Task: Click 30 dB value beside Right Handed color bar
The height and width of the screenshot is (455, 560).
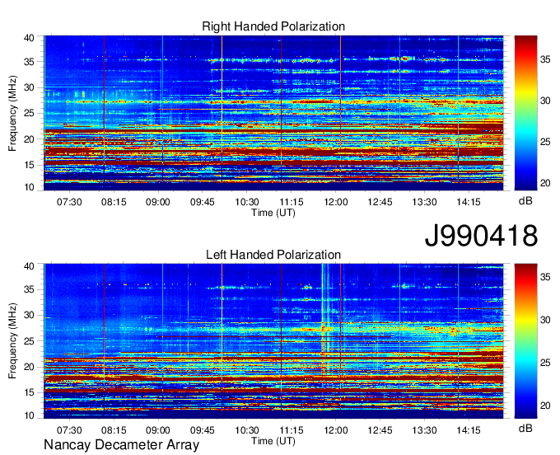Action: tap(545, 101)
